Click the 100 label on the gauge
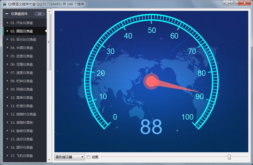The height and width of the screenshot is (165, 253). pyautogui.click(x=188, y=117)
